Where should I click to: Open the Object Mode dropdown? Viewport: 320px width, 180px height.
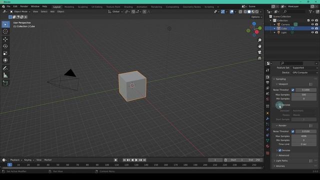click(x=20, y=11)
